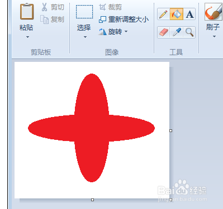Select the Pencil tool
The image size is (223, 209).
click(163, 14)
